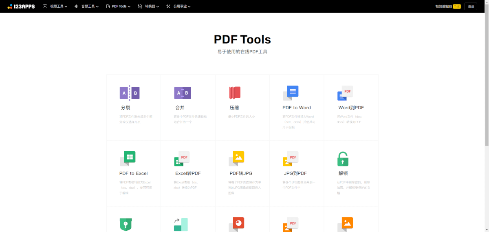The width and height of the screenshot is (489, 232).
Task: Select the 压缩 compress PDF icon
Action: [x=235, y=93]
